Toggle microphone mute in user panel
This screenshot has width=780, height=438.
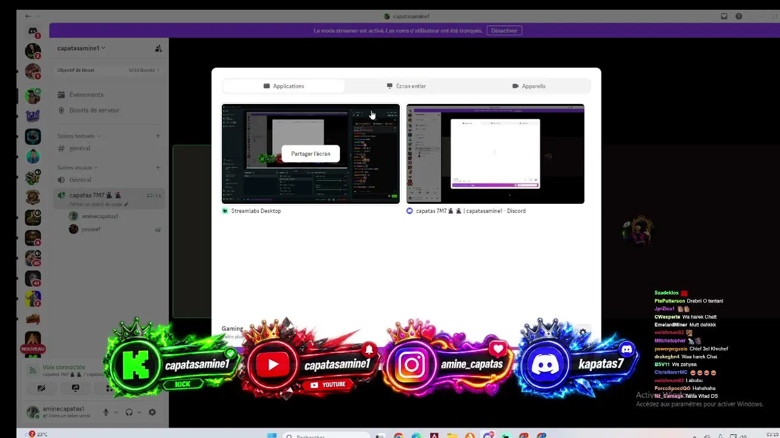pos(106,412)
